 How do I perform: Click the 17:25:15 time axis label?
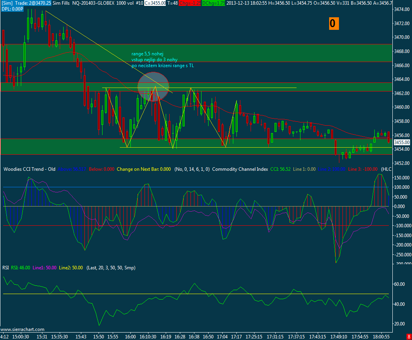[254, 336]
